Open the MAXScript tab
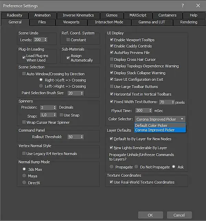The width and height of the screenshot is (206, 221). (x=137, y=15)
